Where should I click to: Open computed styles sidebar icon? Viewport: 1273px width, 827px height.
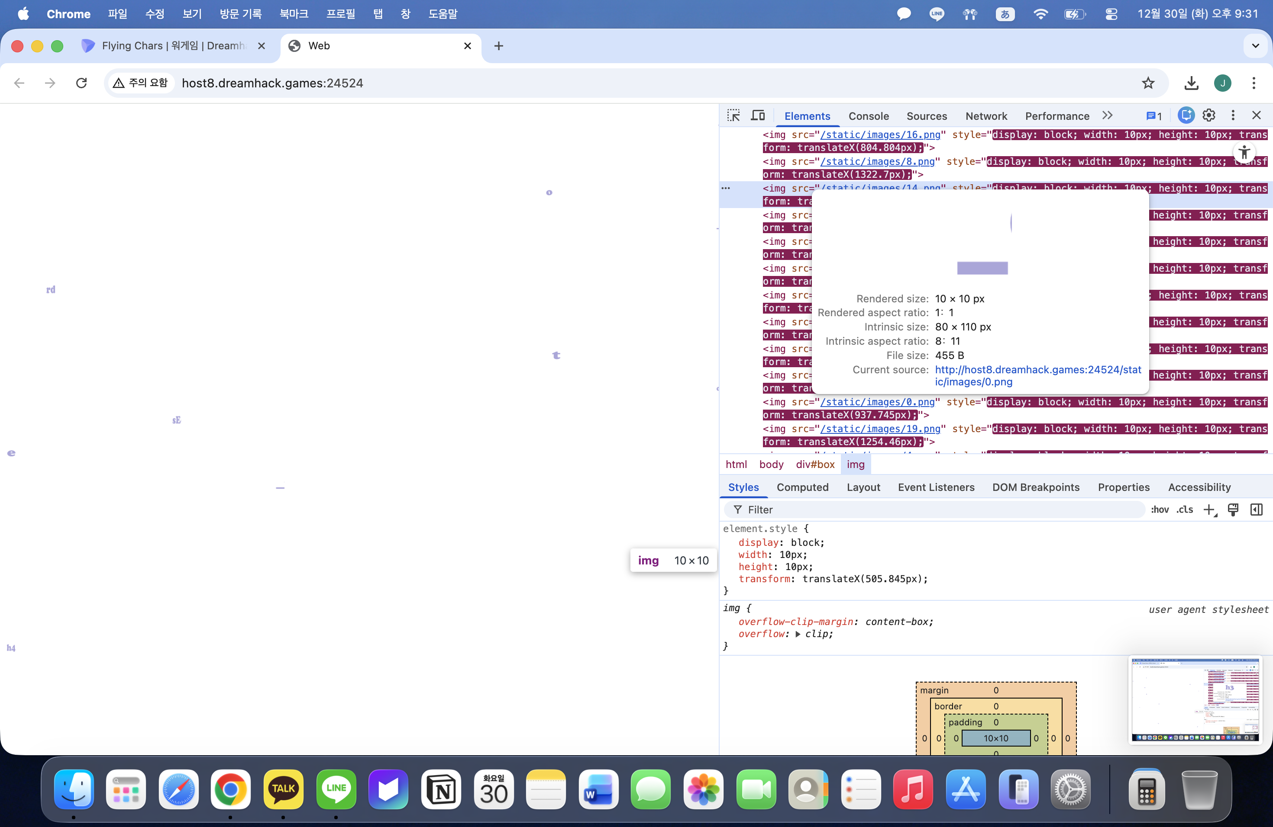1257,510
